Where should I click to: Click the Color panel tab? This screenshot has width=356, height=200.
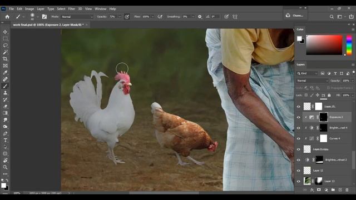point(300,29)
